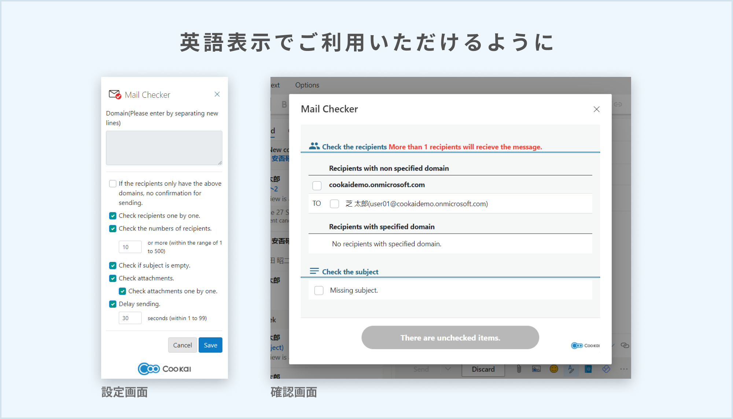Click the Viva Insights add-in icon
Image resolution: width=733 pixels, height=419 pixels.
(606, 369)
